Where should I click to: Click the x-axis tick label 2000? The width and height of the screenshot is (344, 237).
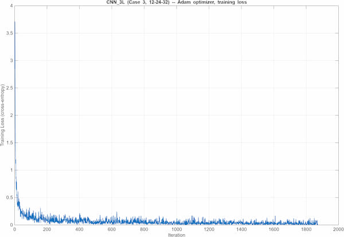(x=338, y=230)
